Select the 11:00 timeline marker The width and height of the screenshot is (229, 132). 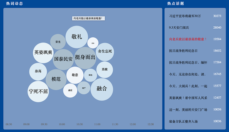(97, 124)
